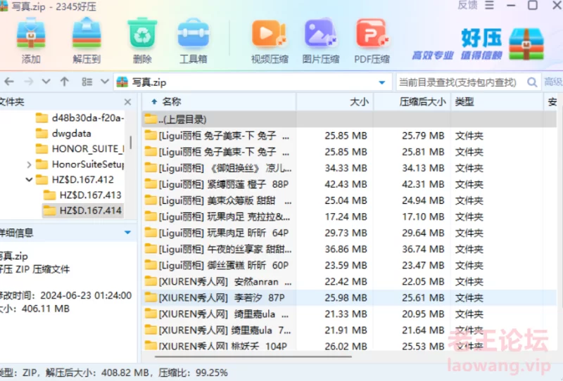Click the 好压 logo banner
The width and height of the screenshot is (563, 381).
478,44
